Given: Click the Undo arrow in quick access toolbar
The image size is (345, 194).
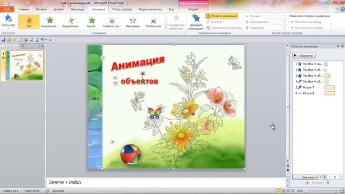Looking at the screenshot, I should pyautogui.click(x=42, y=40).
